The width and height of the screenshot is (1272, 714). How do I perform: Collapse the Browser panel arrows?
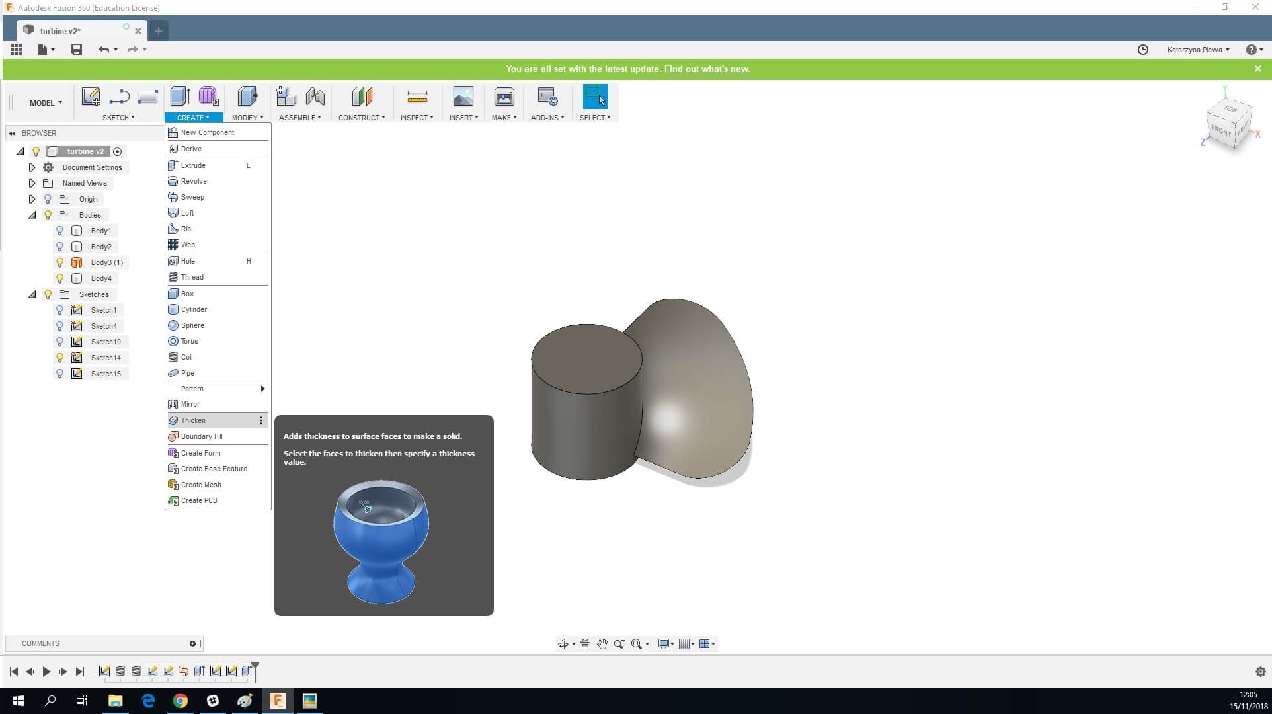[x=12, y=133]
